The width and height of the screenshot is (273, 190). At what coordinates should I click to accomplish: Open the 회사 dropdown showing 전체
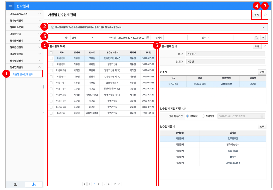[82, 37]
